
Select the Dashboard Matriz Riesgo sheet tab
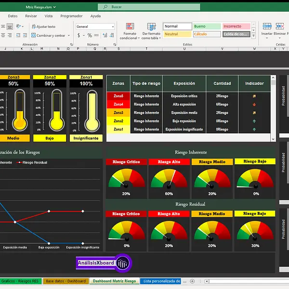(x=114, y=281)
